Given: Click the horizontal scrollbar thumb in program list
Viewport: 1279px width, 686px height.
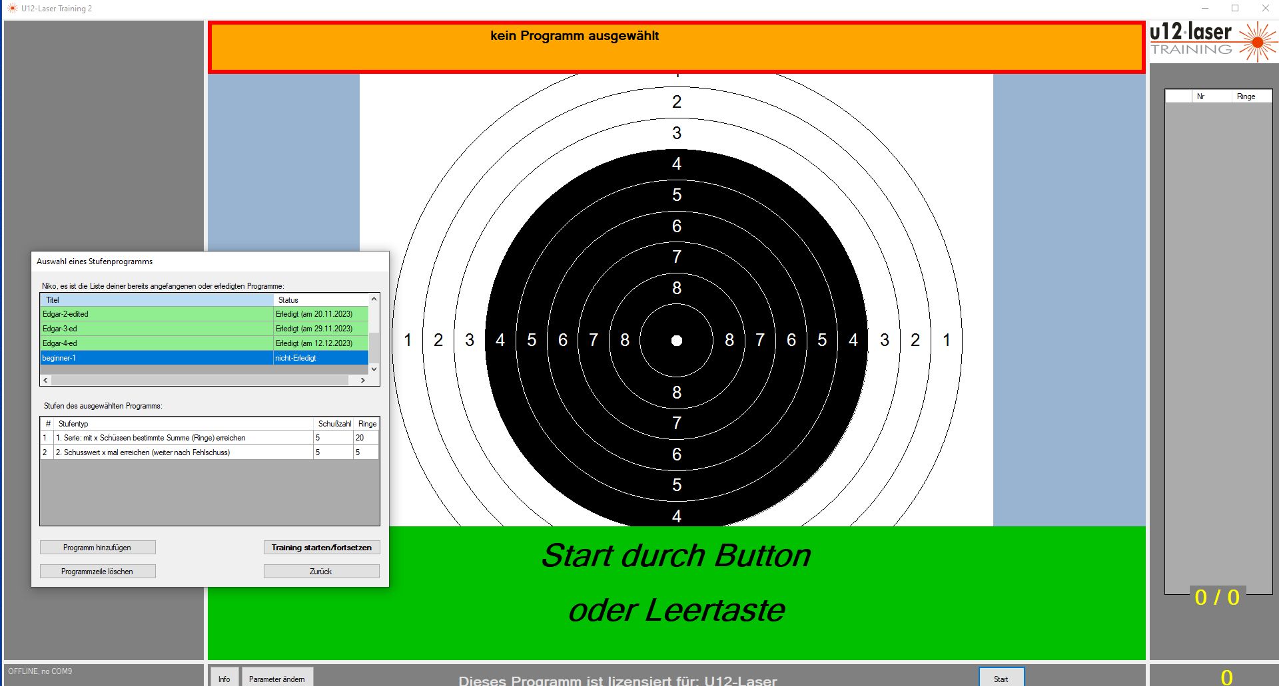Looking at the screenshot, I should 200,381.
